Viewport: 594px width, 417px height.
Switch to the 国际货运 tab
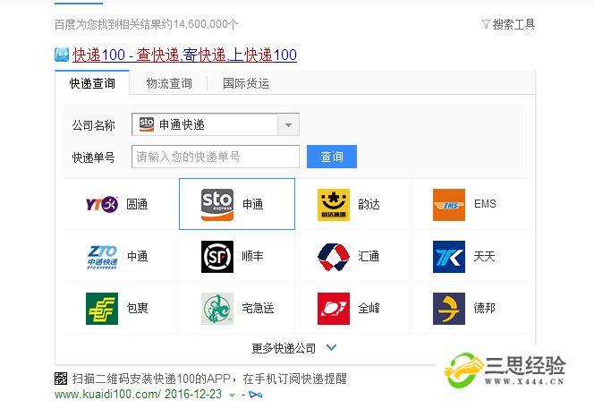(245, 83)
